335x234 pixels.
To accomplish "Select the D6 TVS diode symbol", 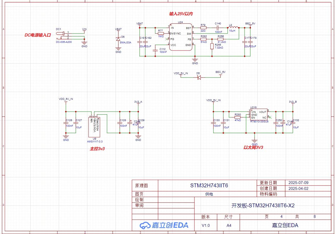I will coord(118,39).
